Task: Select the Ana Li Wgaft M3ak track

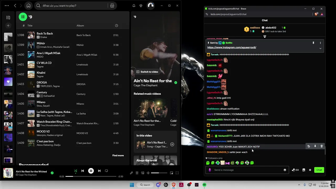Action: pos(72,55)
